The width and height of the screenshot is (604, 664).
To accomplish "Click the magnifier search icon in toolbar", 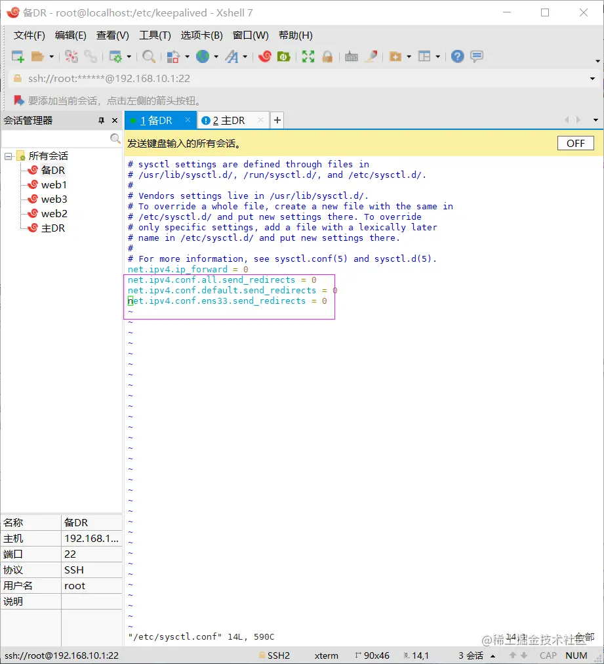I will pos(149,56).
